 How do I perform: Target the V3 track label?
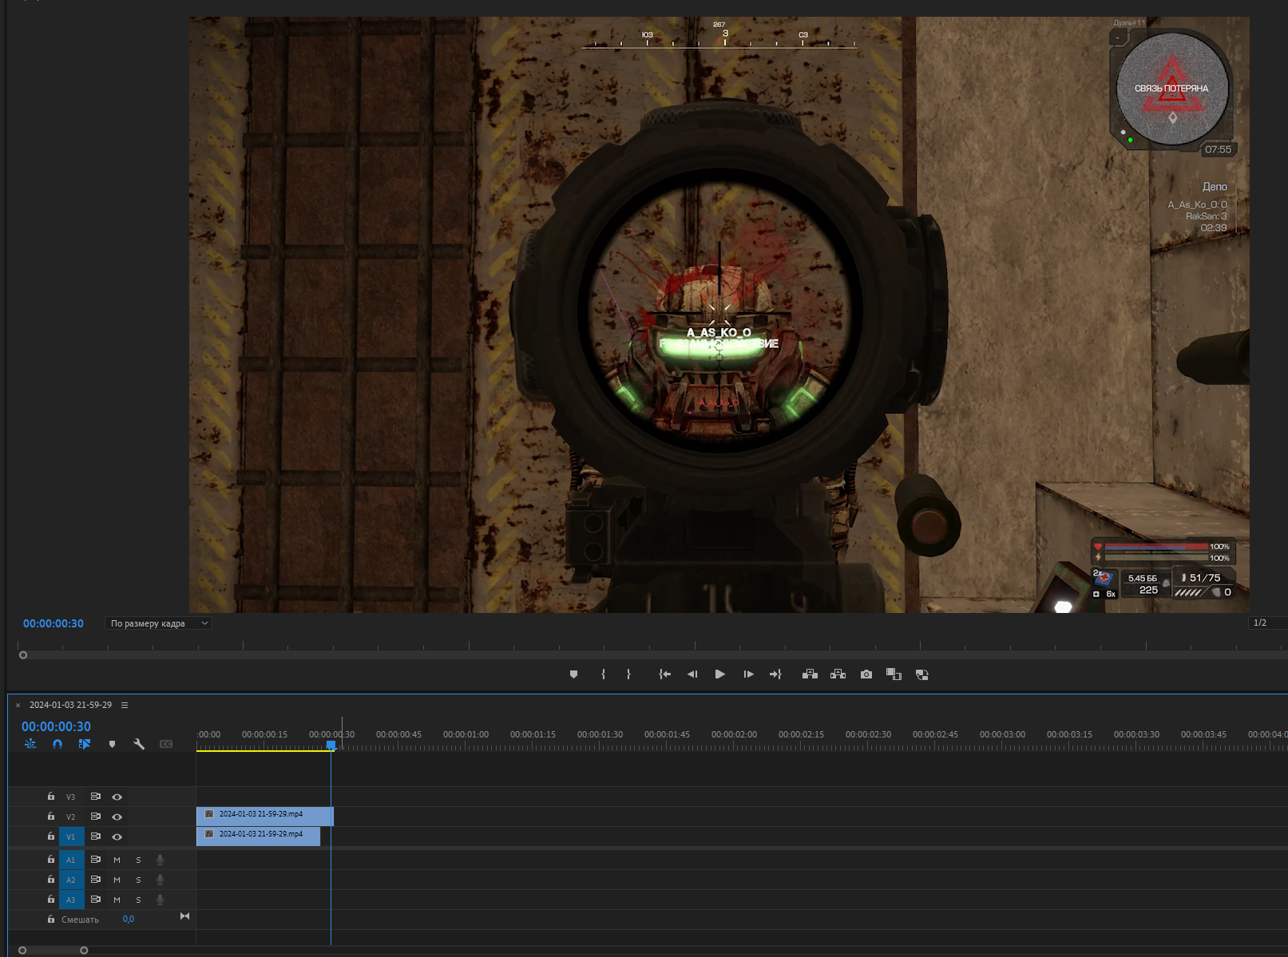71,797
